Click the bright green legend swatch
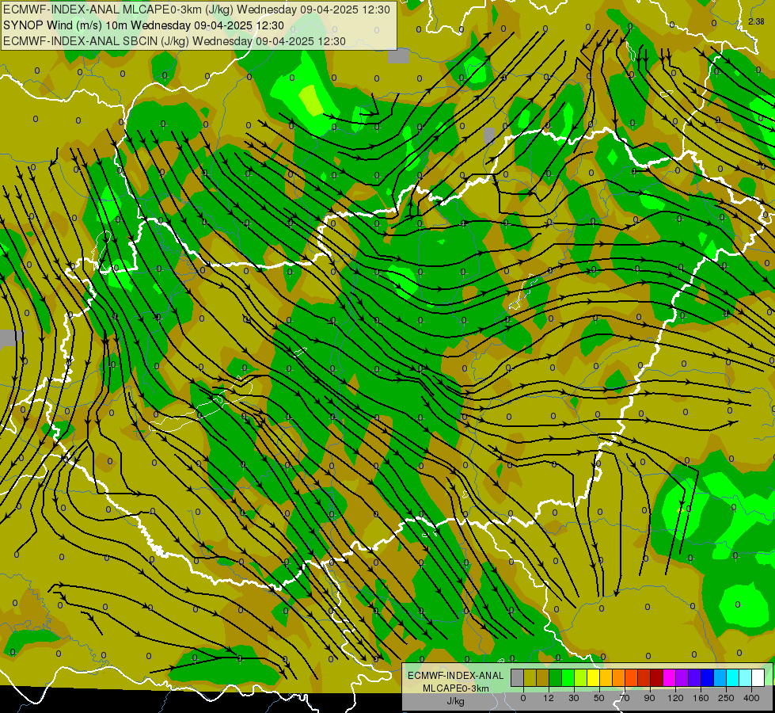775x713 pixels. coord(568,677)
